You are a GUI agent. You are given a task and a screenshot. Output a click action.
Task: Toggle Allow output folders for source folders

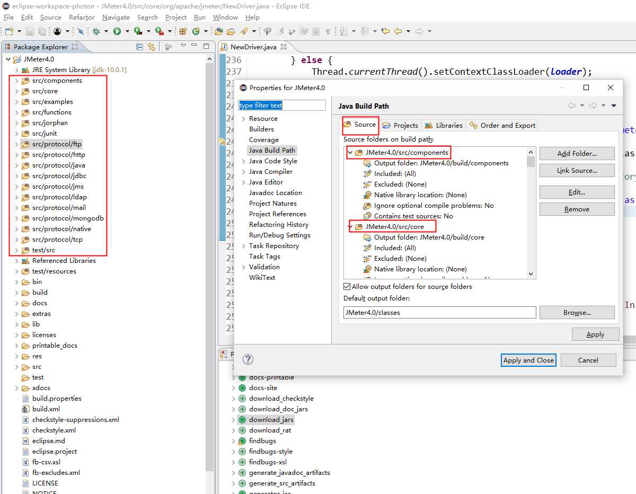(x=348, y=287)
